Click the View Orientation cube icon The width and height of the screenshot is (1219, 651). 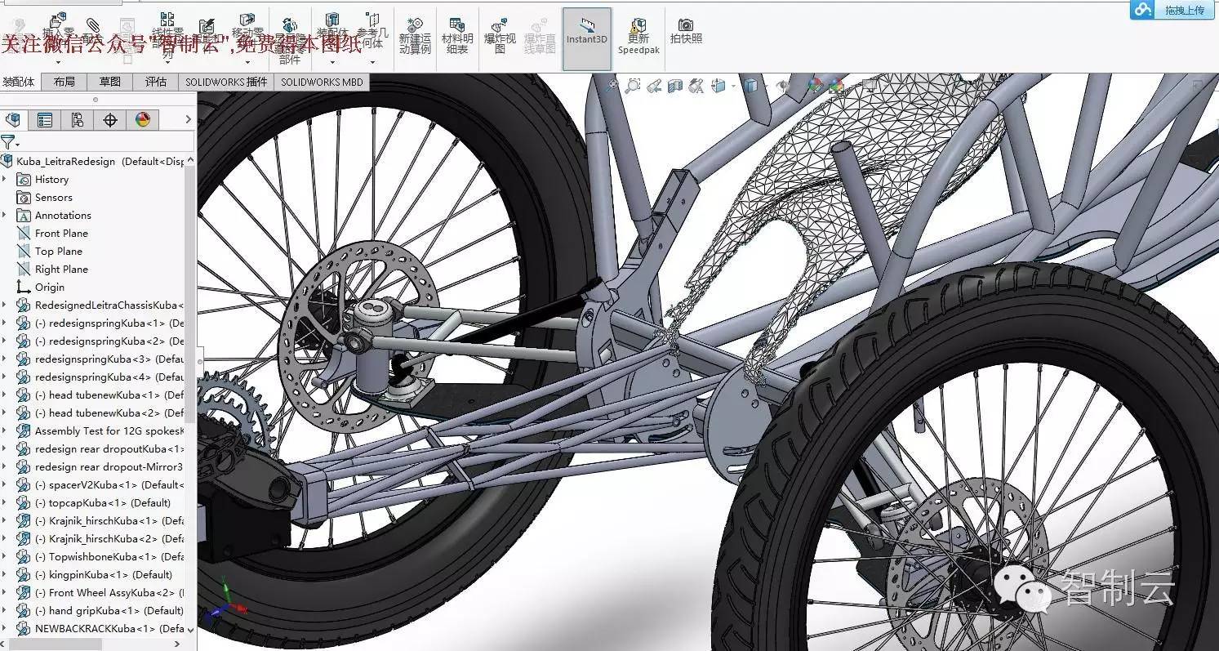click(x=718, y=86)
